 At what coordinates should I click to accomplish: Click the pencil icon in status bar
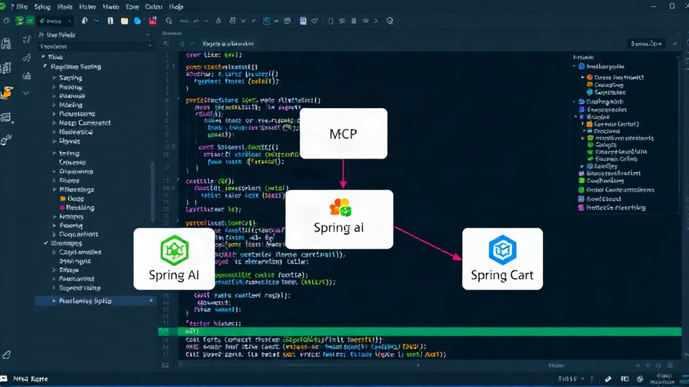tap(608, 379)
